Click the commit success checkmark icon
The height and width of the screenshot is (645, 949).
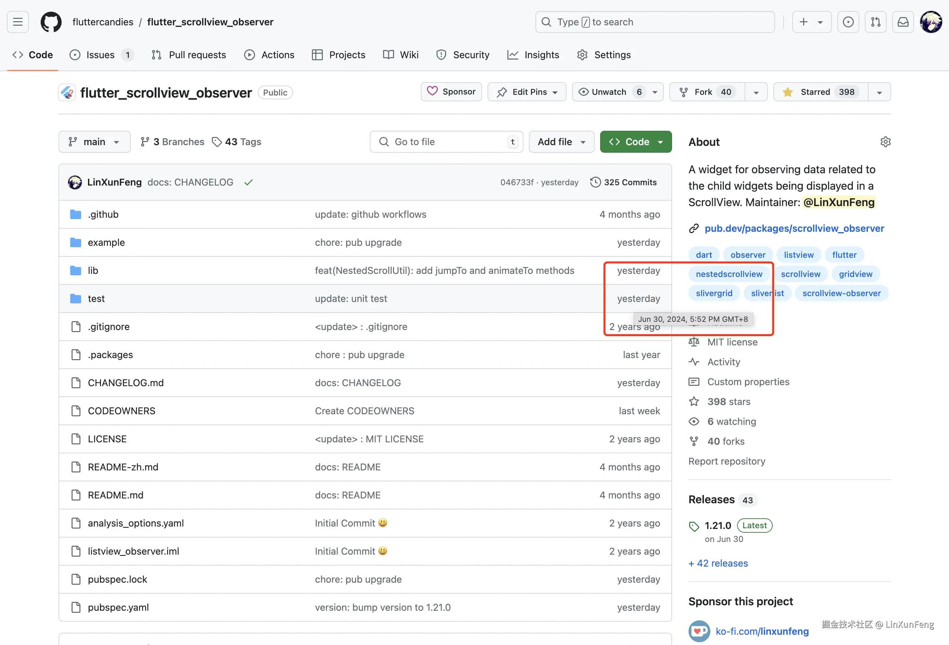[248, 182]
